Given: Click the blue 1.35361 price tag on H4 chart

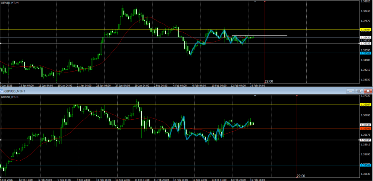Looking at the screenshot, I should [x=365, y=53].
